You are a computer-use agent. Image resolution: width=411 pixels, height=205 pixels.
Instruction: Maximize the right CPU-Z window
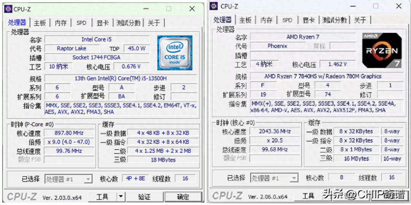pyautogui.click(x=376, y=6)
